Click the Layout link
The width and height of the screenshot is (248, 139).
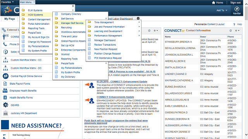[221, 24]
